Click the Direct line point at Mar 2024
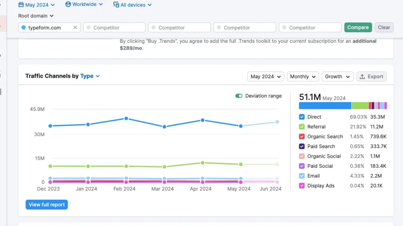 coord(165,127)
